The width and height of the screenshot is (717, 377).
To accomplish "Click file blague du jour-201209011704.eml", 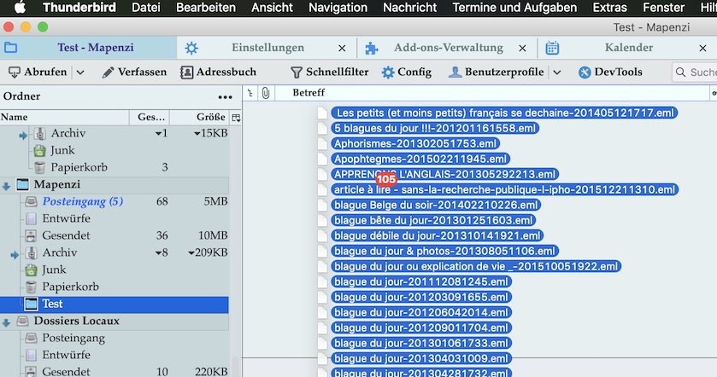I will 421,328.
